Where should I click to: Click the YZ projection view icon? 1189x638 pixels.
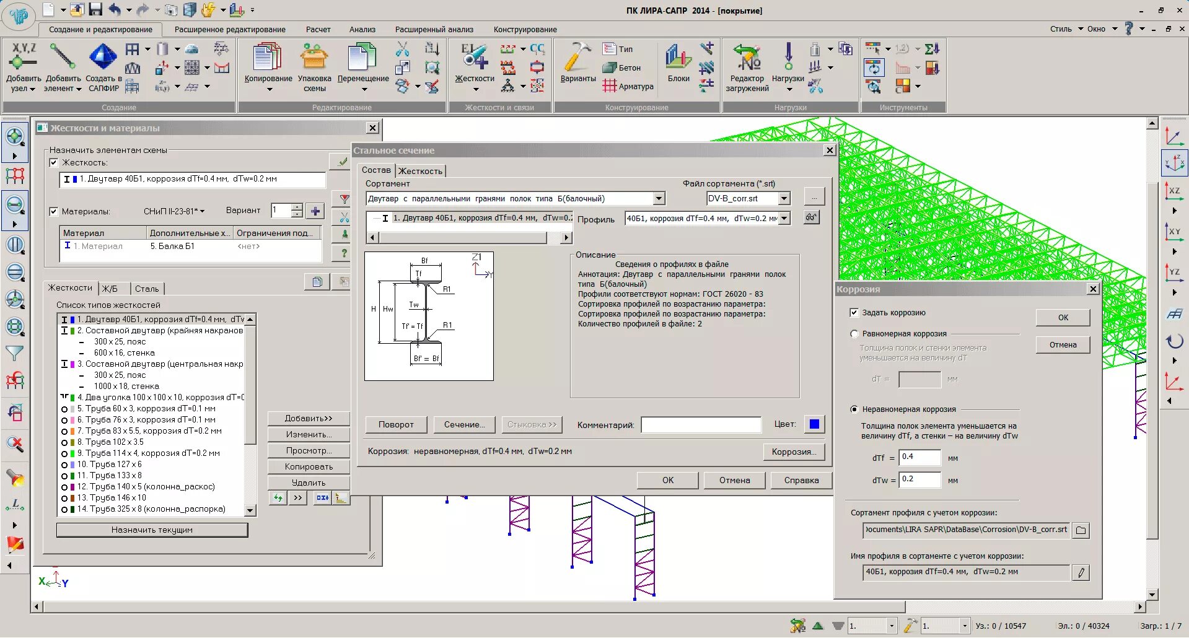point(1174,272)
